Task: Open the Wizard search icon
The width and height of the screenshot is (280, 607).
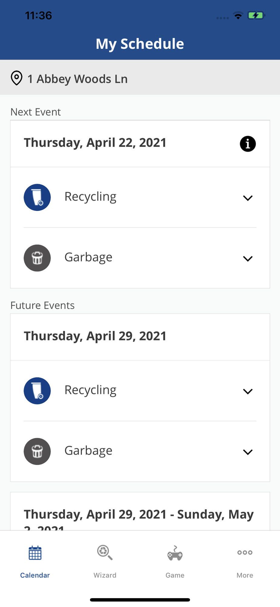Action: (x=105, y=553)
